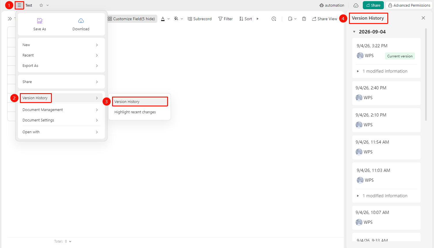Click the export page icon in toolbar
Image resolution: width=434 pixels, height=248 pixels.
pyautogui.click(x=290, y=19)
